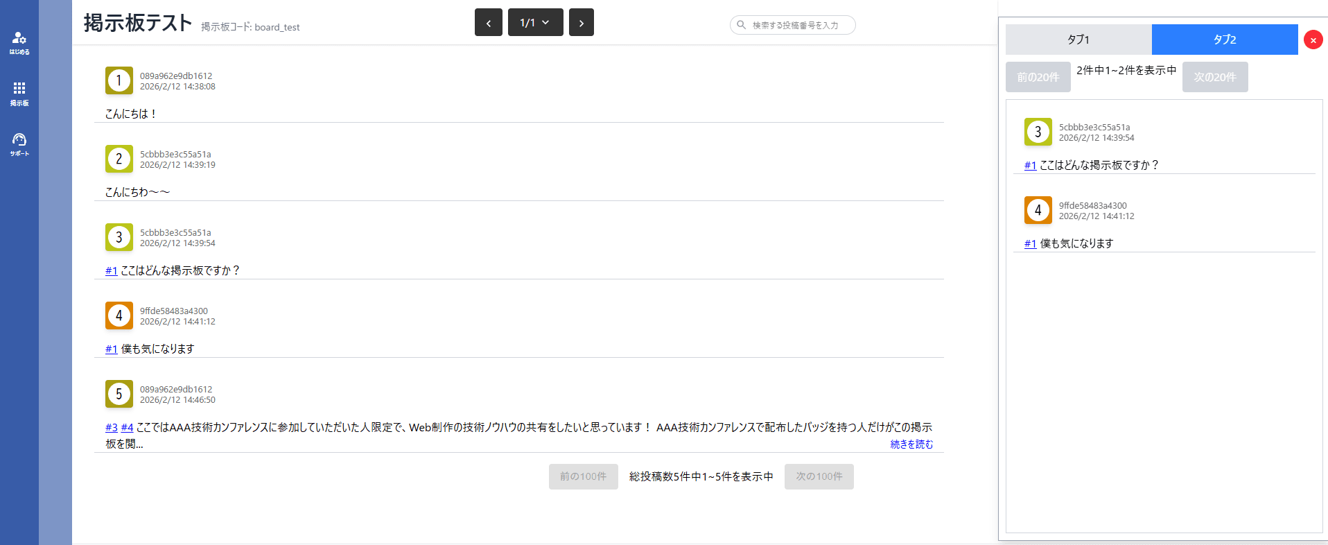Click post number 5 badge in main list
1328x545 pixels.
point(119,394)
